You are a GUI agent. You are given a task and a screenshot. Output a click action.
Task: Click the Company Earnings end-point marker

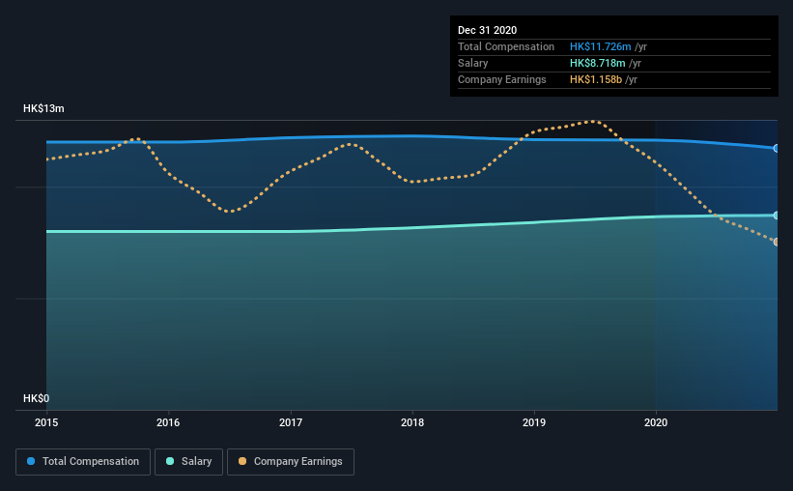[776, 242]
